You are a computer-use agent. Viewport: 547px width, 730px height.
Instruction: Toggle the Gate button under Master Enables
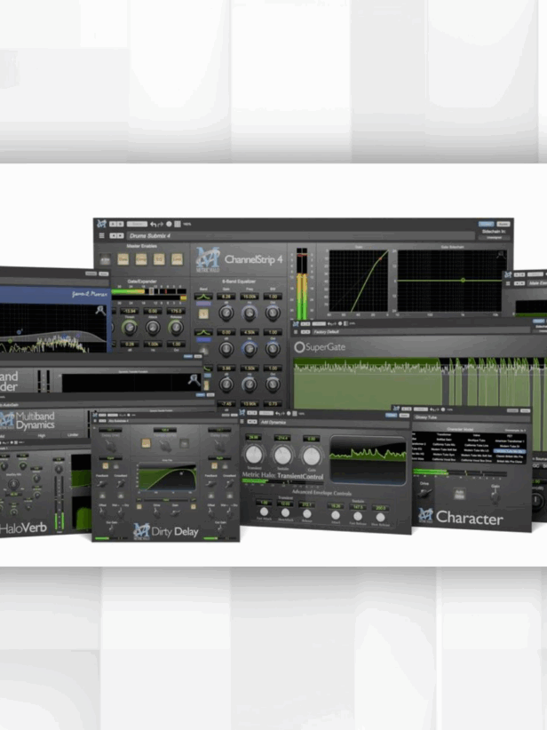[123, 259]
